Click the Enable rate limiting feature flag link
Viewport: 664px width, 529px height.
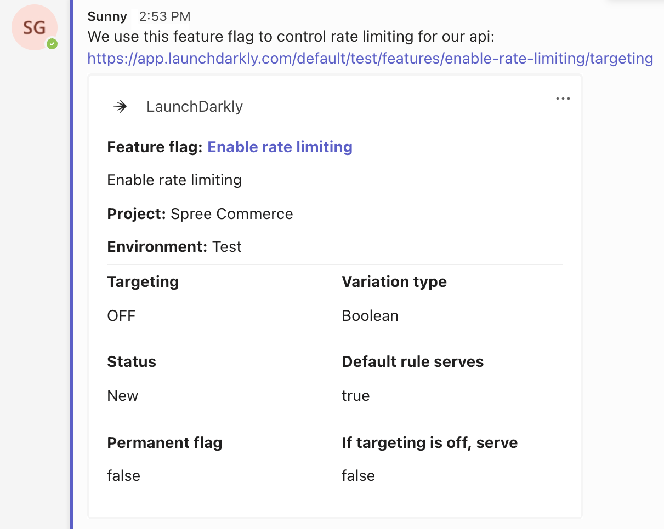280,147
